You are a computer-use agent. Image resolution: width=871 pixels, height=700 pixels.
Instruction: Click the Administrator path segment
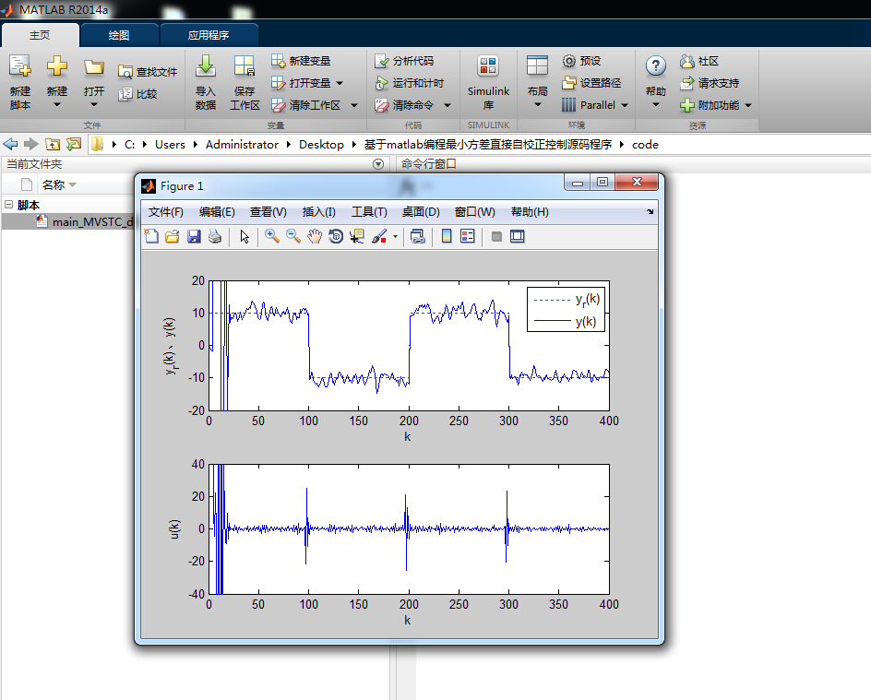242,144
